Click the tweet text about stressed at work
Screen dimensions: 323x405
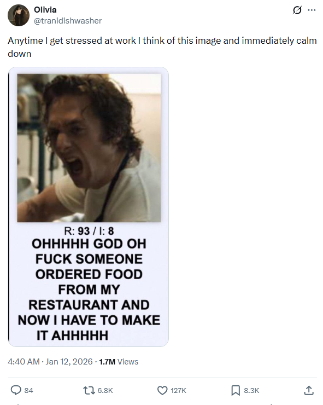click(162, 47)
